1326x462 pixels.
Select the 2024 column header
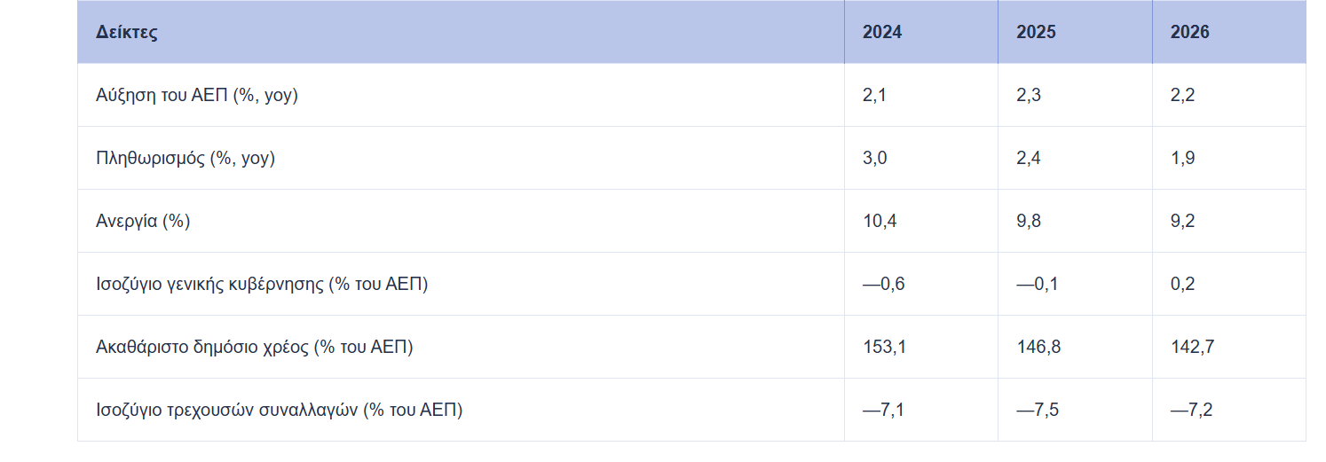click(881, 33)
